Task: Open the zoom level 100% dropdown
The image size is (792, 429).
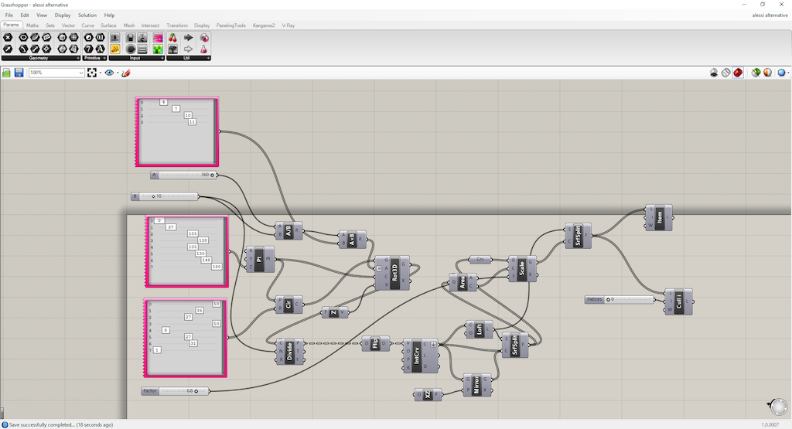Action: pos(56,73)
